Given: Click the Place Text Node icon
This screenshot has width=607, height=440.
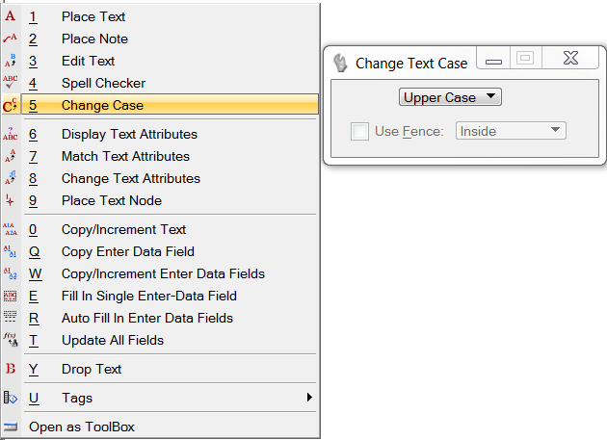Looking at the screenshot, I should tap(10, 200).
